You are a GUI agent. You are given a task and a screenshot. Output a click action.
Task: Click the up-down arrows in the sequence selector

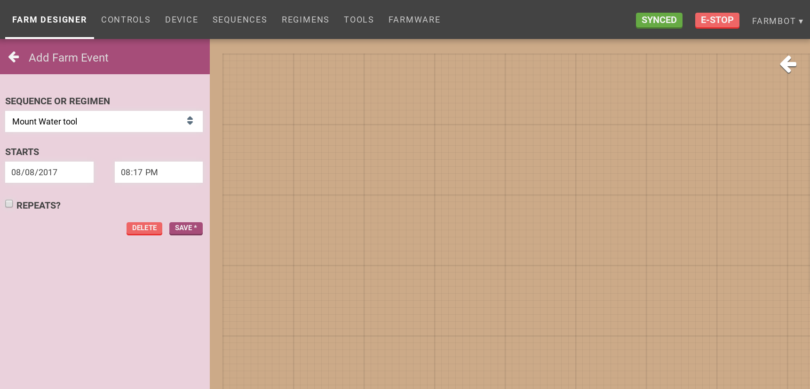click(190, 121)
